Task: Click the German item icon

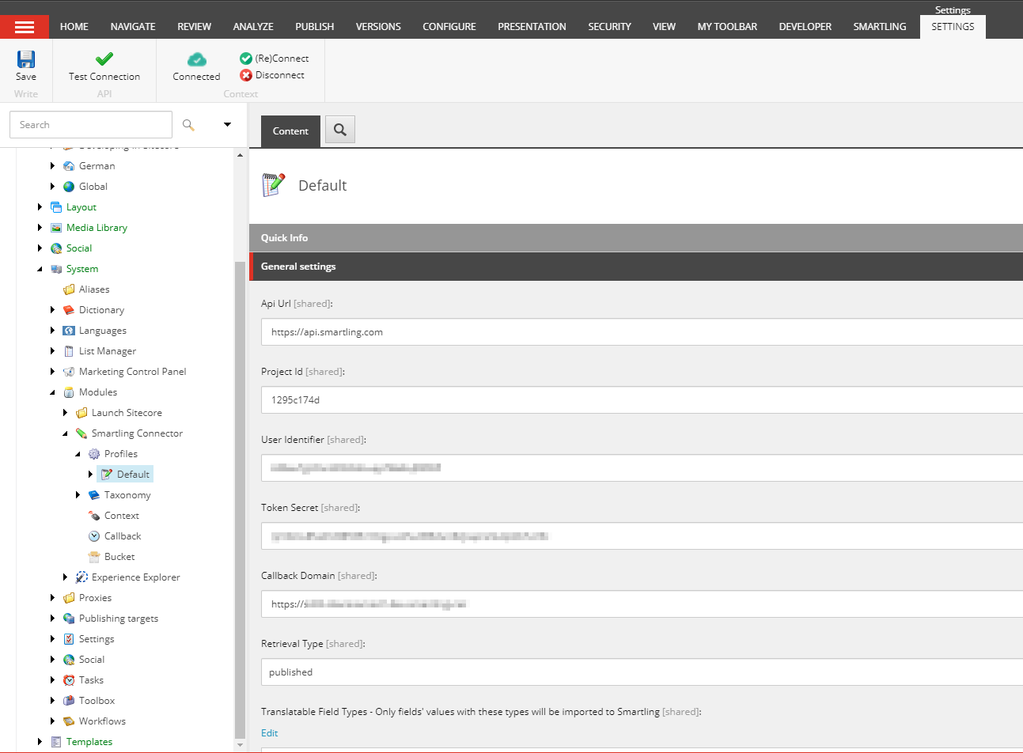Action: click(x=69, y=166)
